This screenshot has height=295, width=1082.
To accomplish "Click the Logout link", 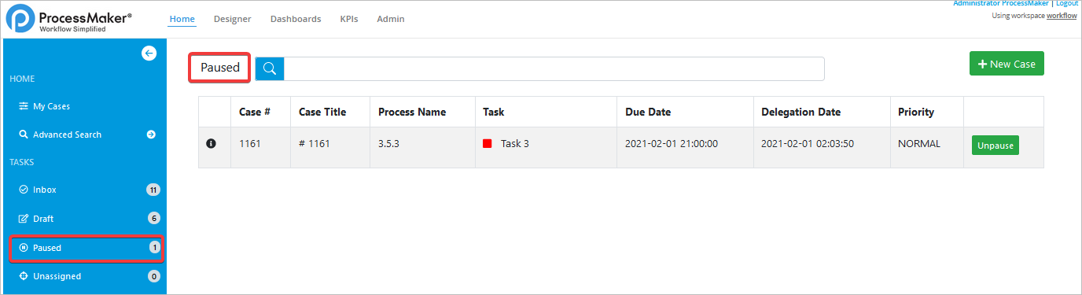I will coord(1067,4).
